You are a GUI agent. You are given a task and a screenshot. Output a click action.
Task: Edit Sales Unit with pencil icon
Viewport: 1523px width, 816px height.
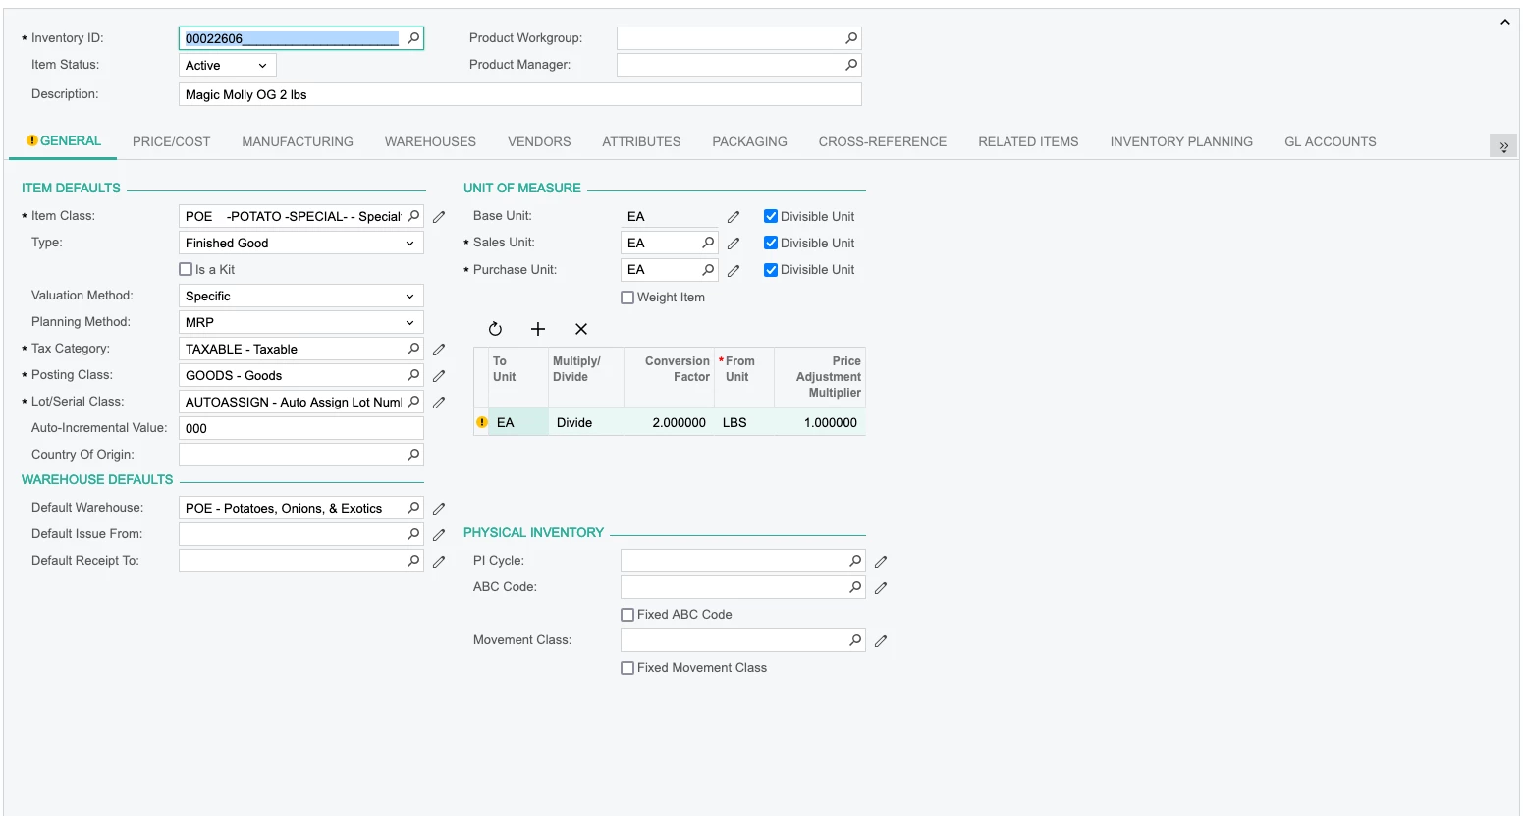point(734,244)
